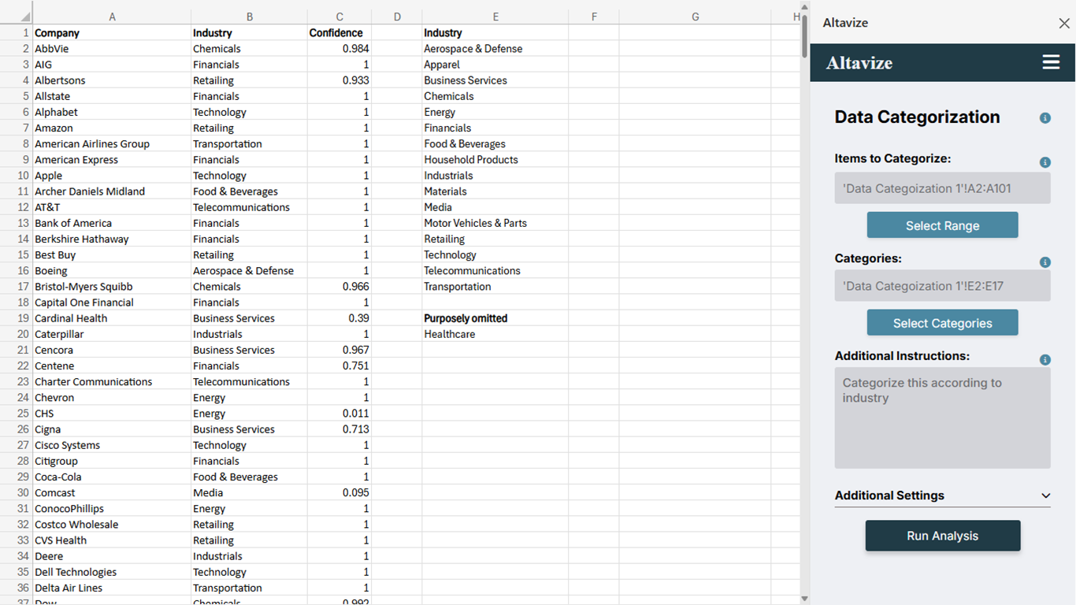Select Apparel in the category list
Screen dimensions: 1076x605
pos(495,65)
